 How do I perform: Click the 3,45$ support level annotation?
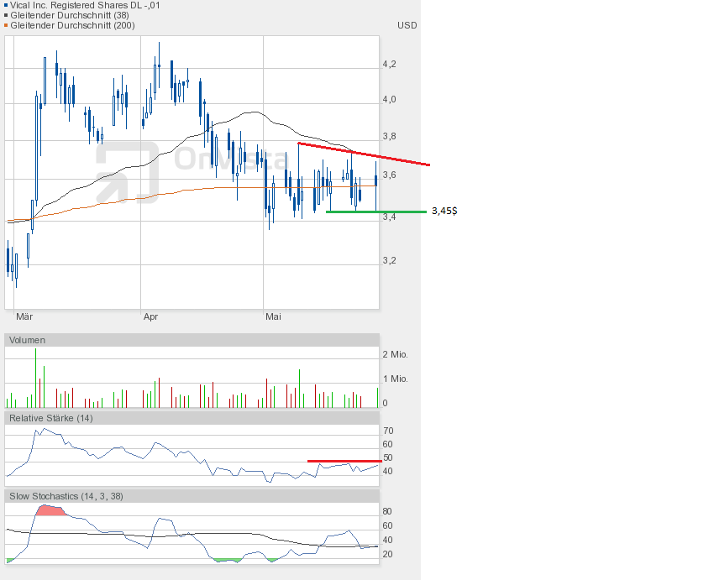click(x=444, y=211)
